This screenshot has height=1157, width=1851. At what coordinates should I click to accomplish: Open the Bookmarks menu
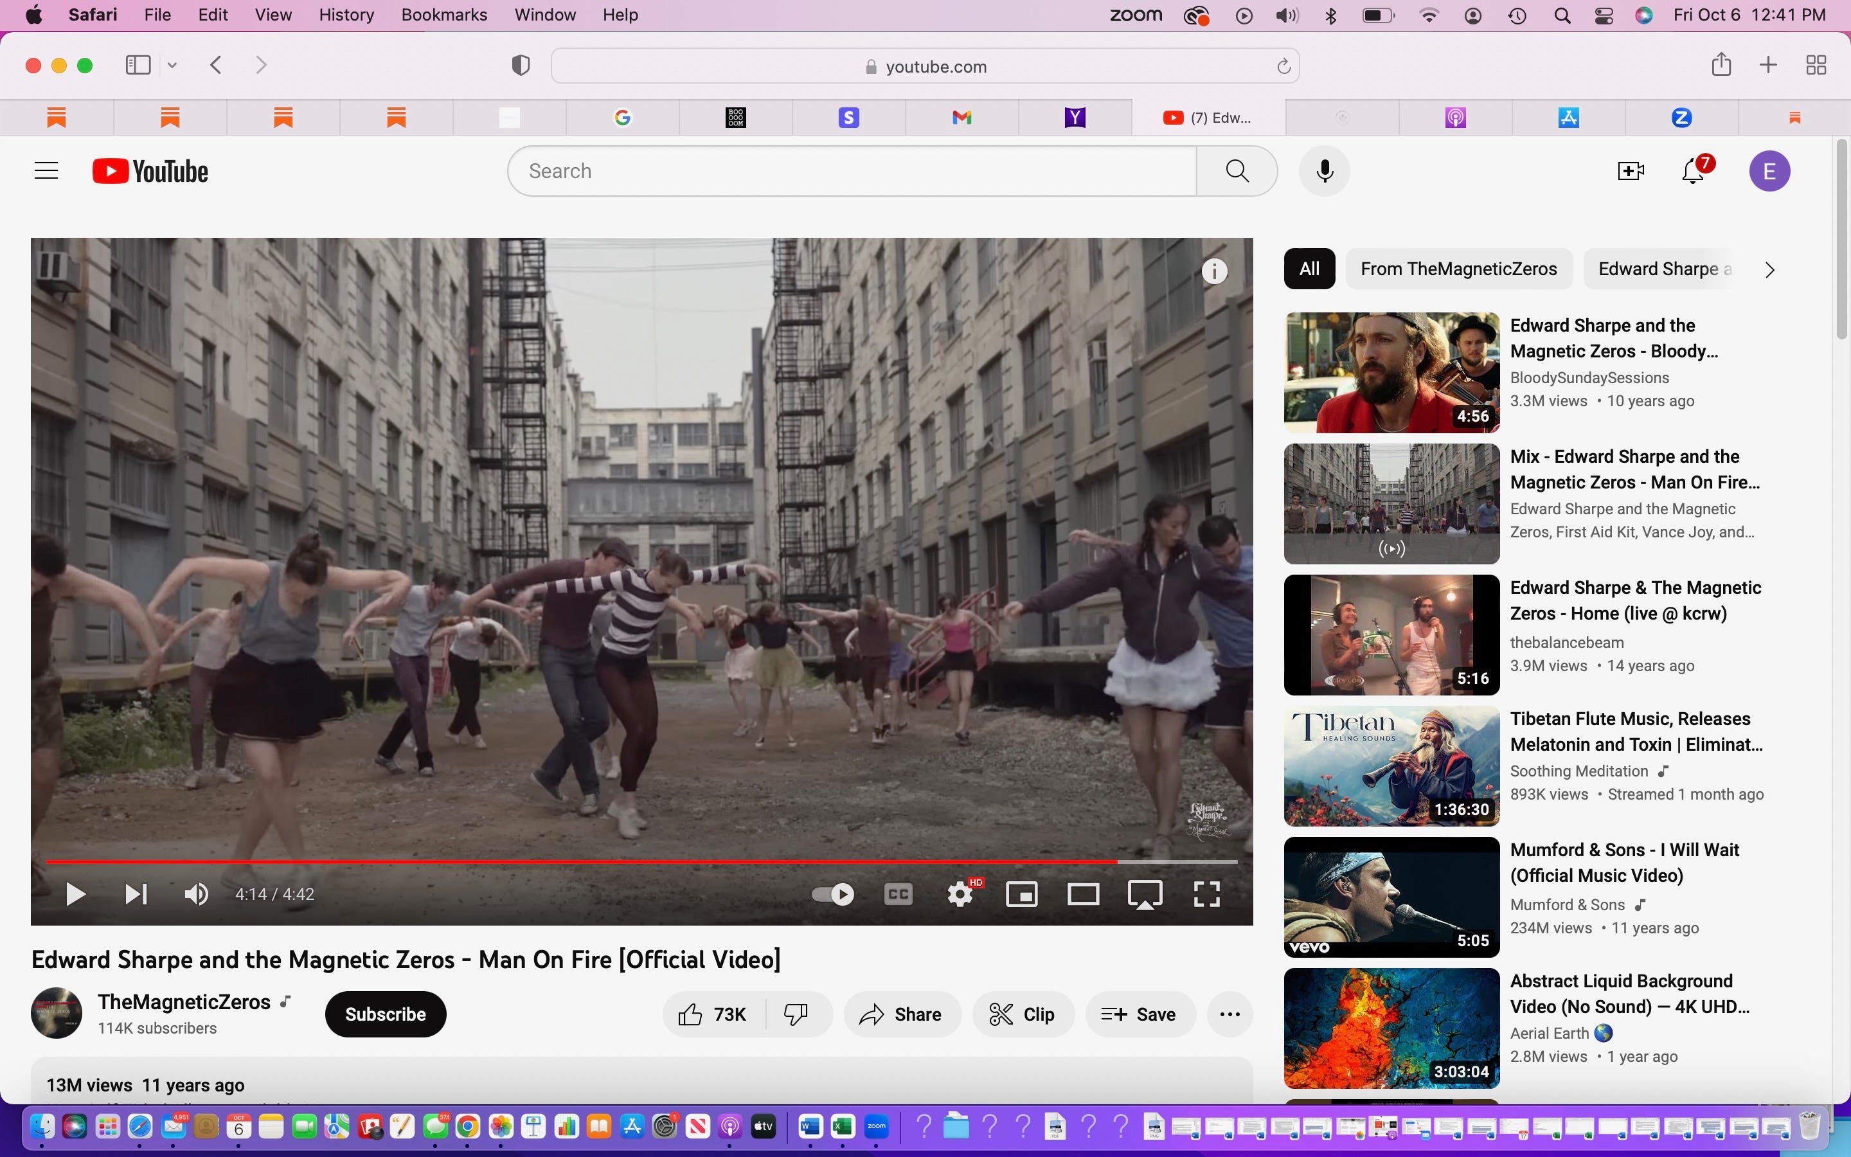point(443,15)
